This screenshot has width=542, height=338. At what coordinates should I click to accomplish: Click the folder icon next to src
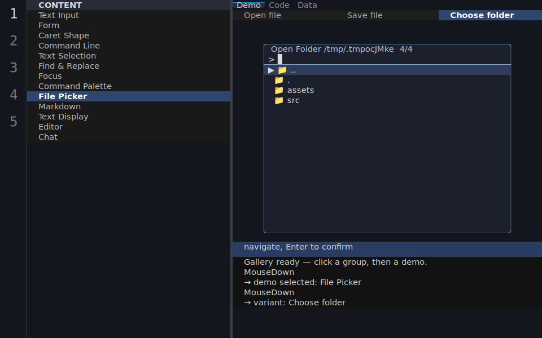pyautogui.click(x=279, y=100)
